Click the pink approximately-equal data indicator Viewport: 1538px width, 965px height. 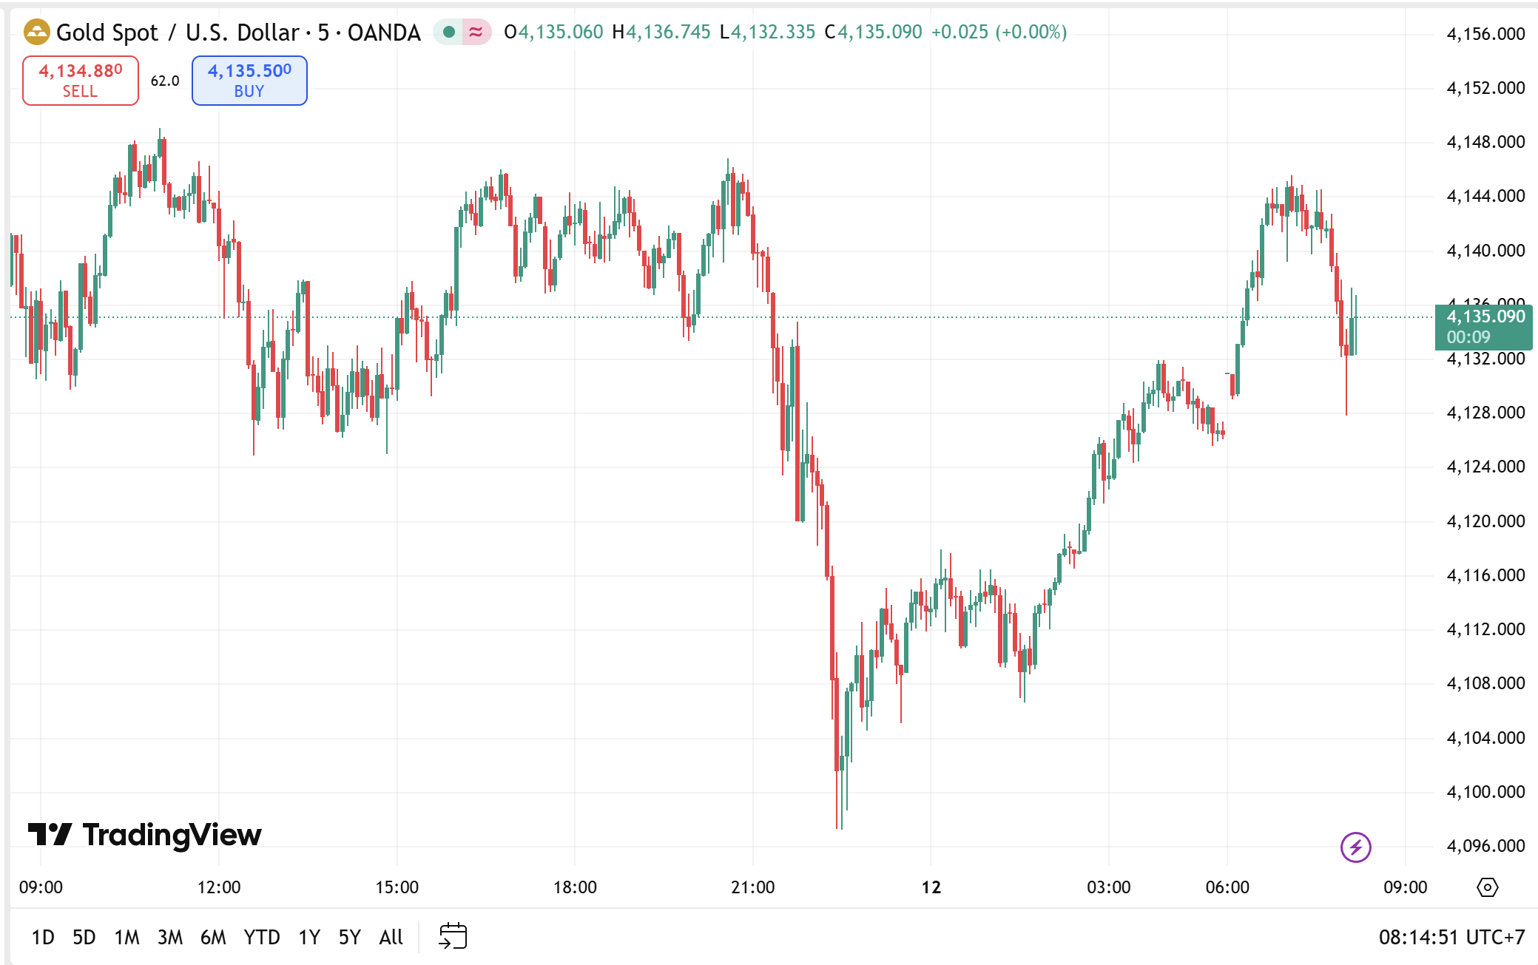click(x=476, y=32)
